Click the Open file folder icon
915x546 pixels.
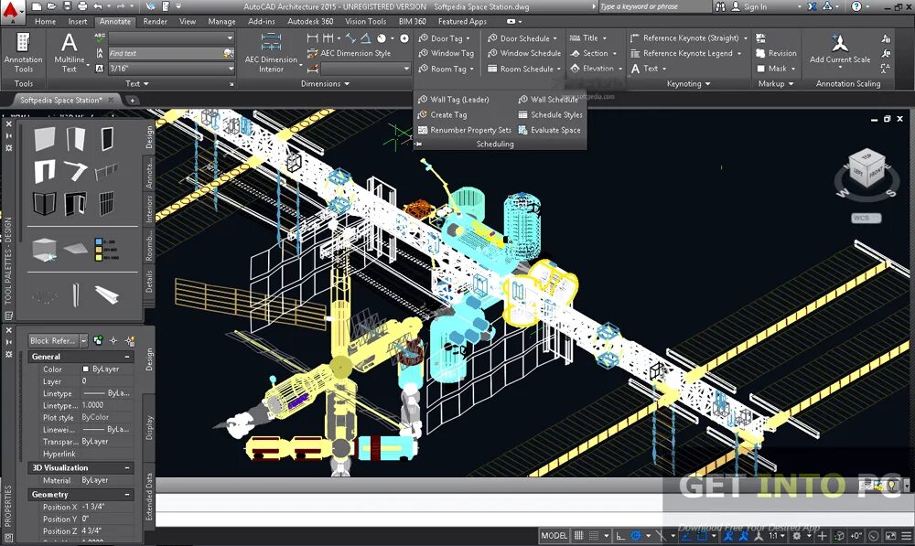pyautogui.click(x=52, y=6)
